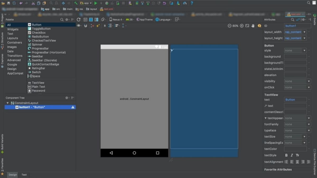The image size is (317, 178).
Task: Collapse ConstraintLayout tree node
Action: coord(8,103)
